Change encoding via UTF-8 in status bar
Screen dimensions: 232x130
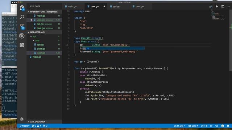(204, 126)
